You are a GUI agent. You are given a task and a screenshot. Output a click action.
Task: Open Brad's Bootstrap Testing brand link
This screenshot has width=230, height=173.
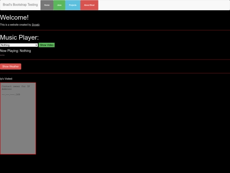[x=20, y=5]
